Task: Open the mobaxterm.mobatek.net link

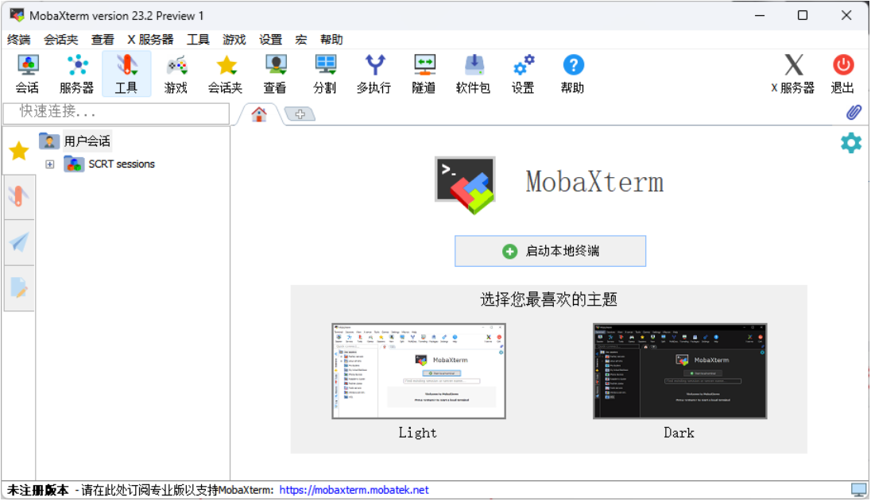Action: 354,490
